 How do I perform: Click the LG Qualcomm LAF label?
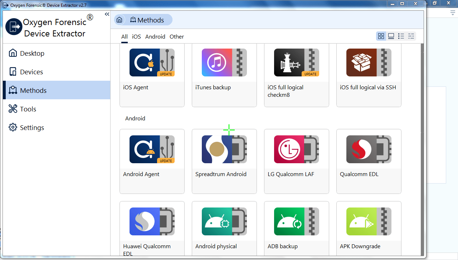(291, 174)
